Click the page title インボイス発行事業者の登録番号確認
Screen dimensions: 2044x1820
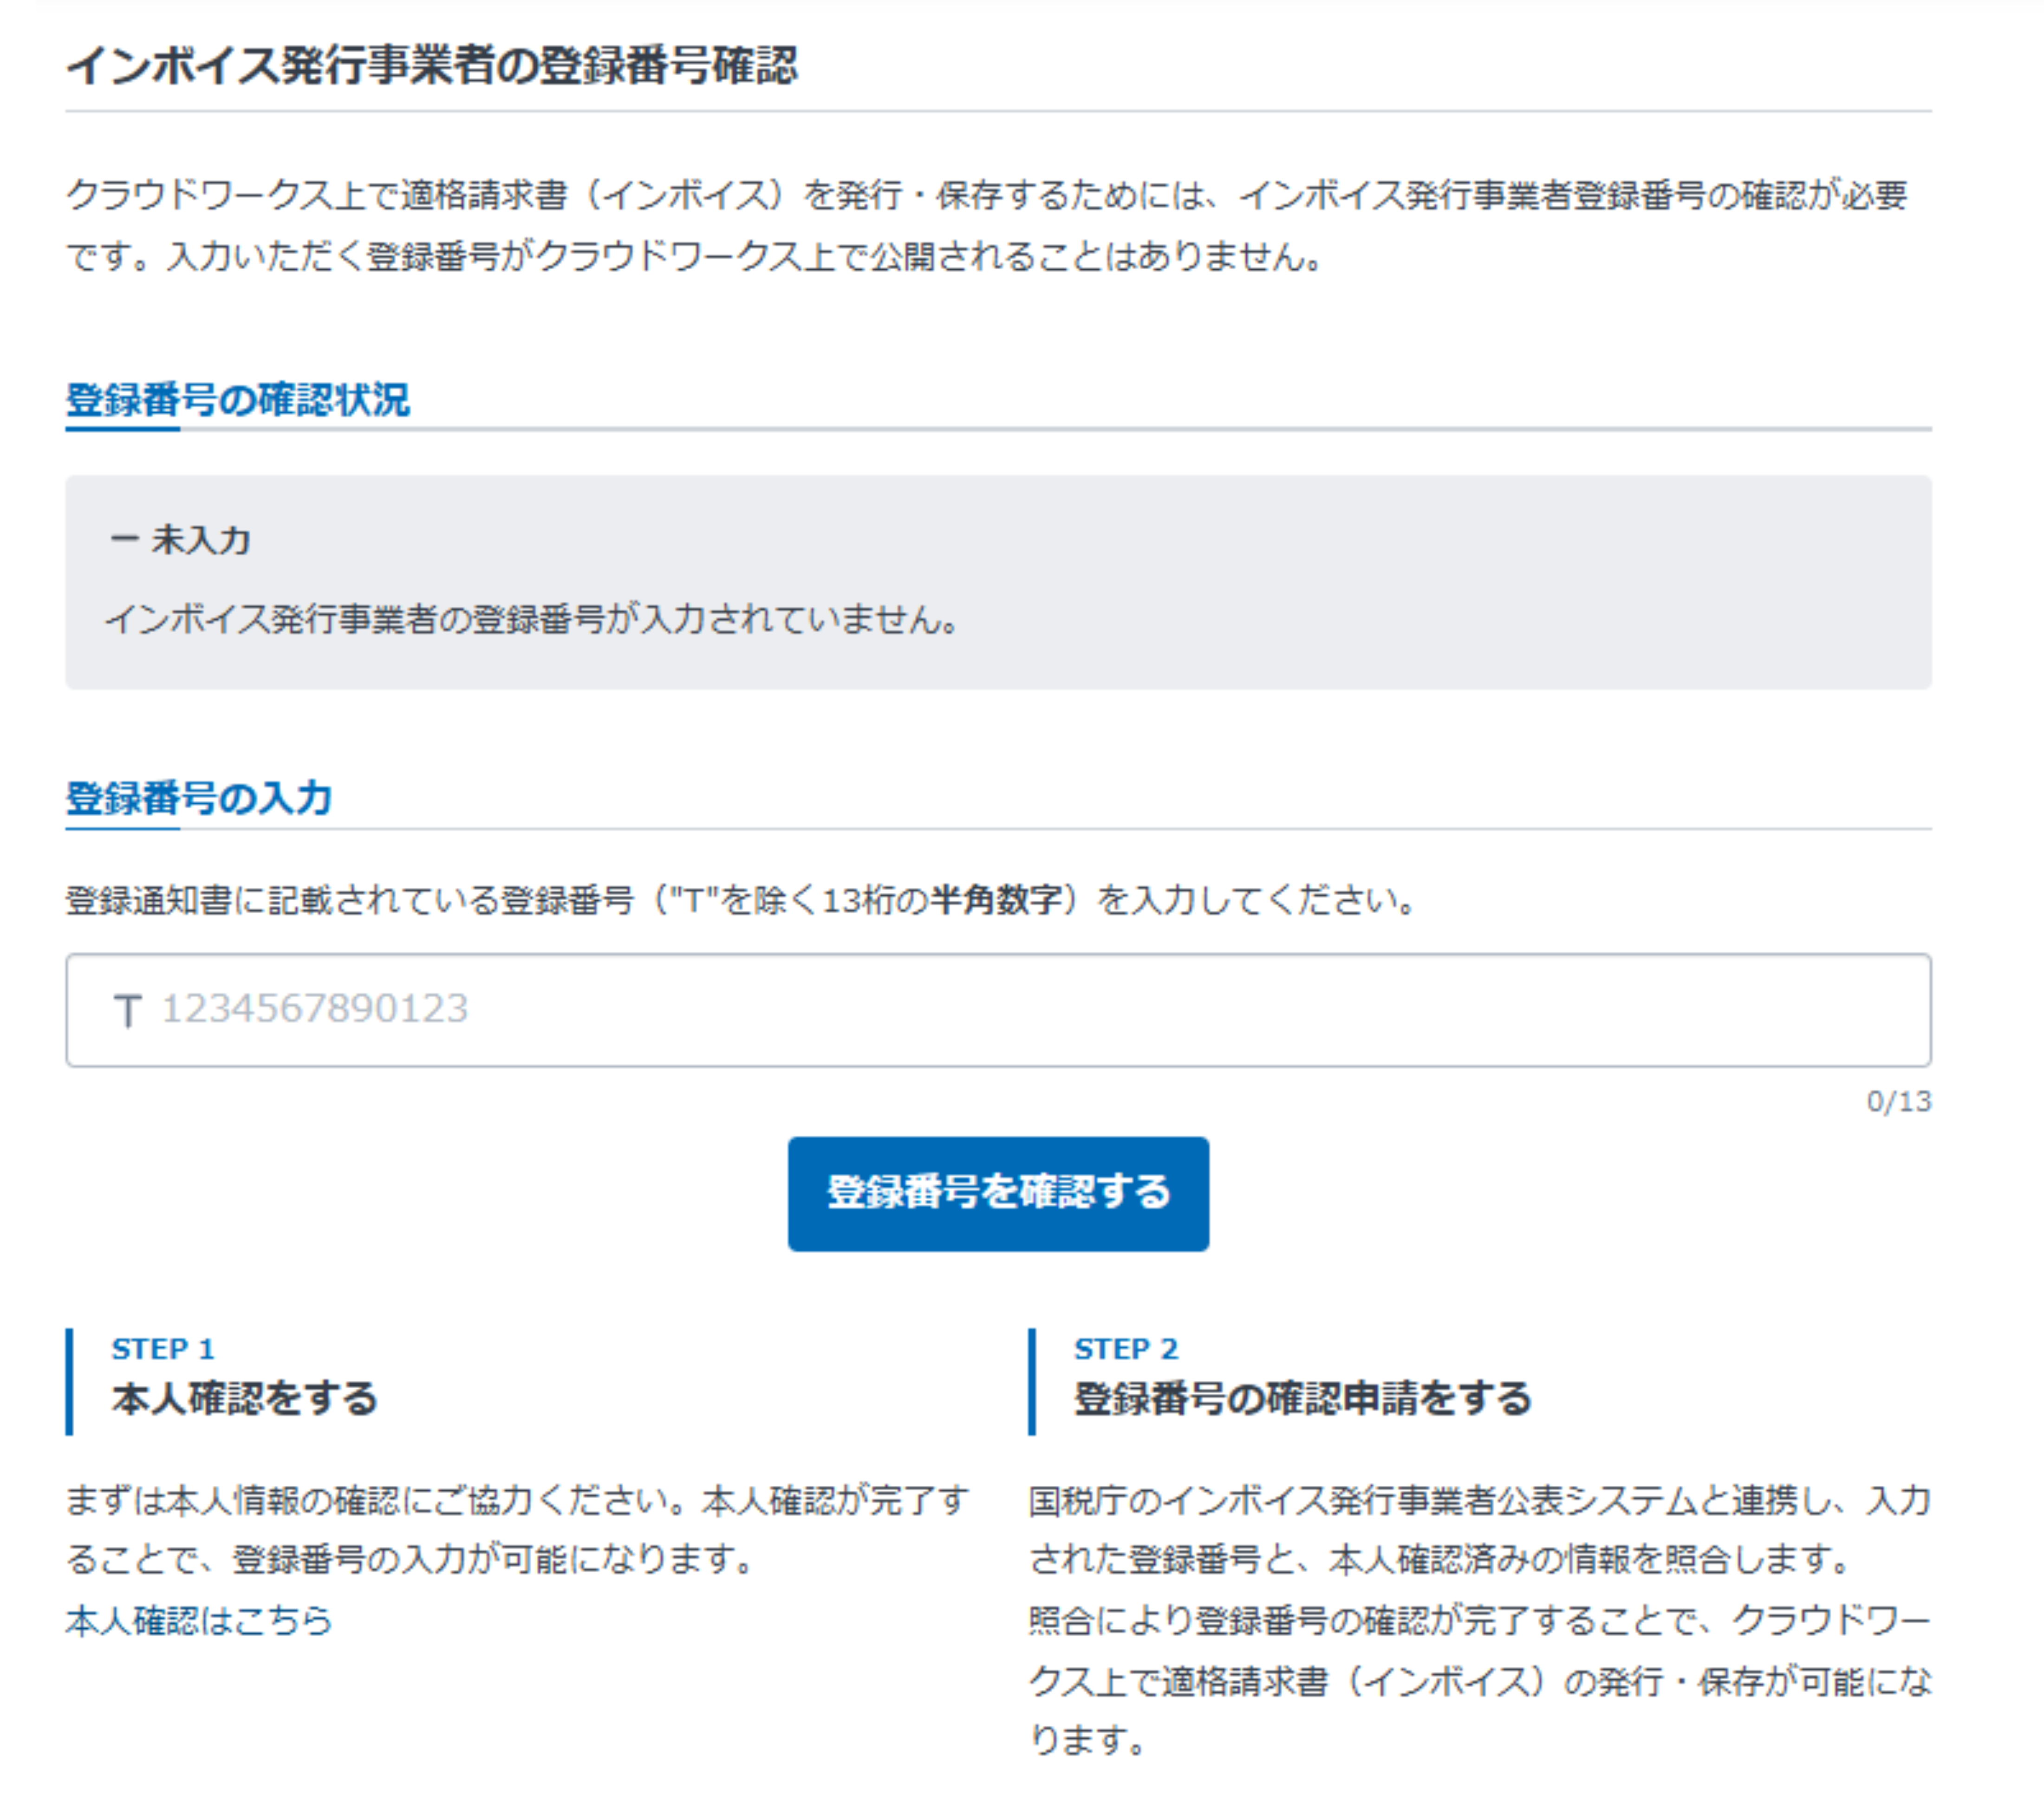431,66
